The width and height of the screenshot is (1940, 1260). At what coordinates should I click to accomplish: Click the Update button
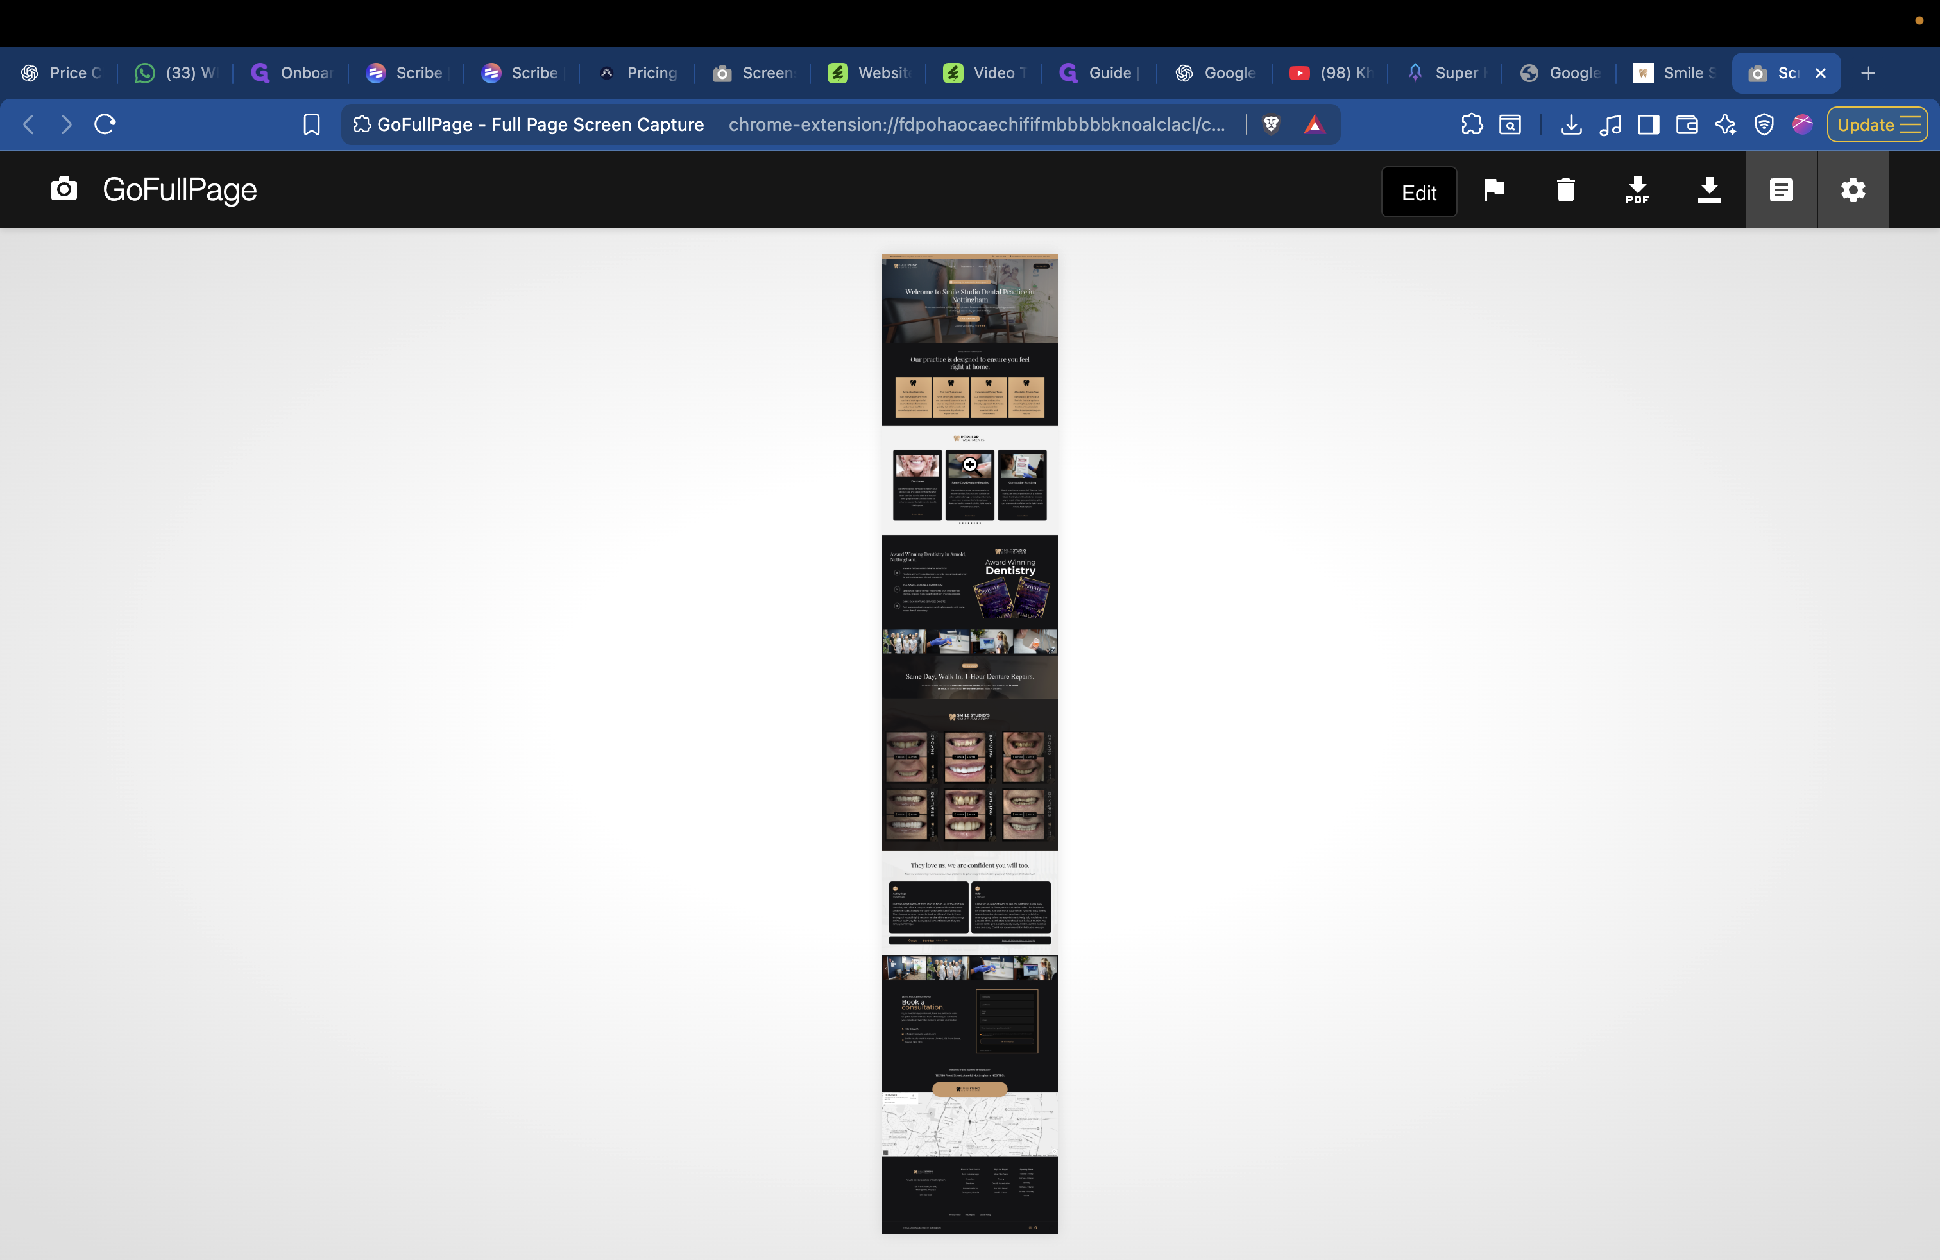(1868, 124)
